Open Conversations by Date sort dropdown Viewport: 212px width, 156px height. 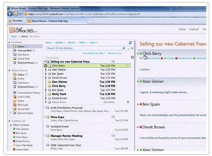coord(94,53)
